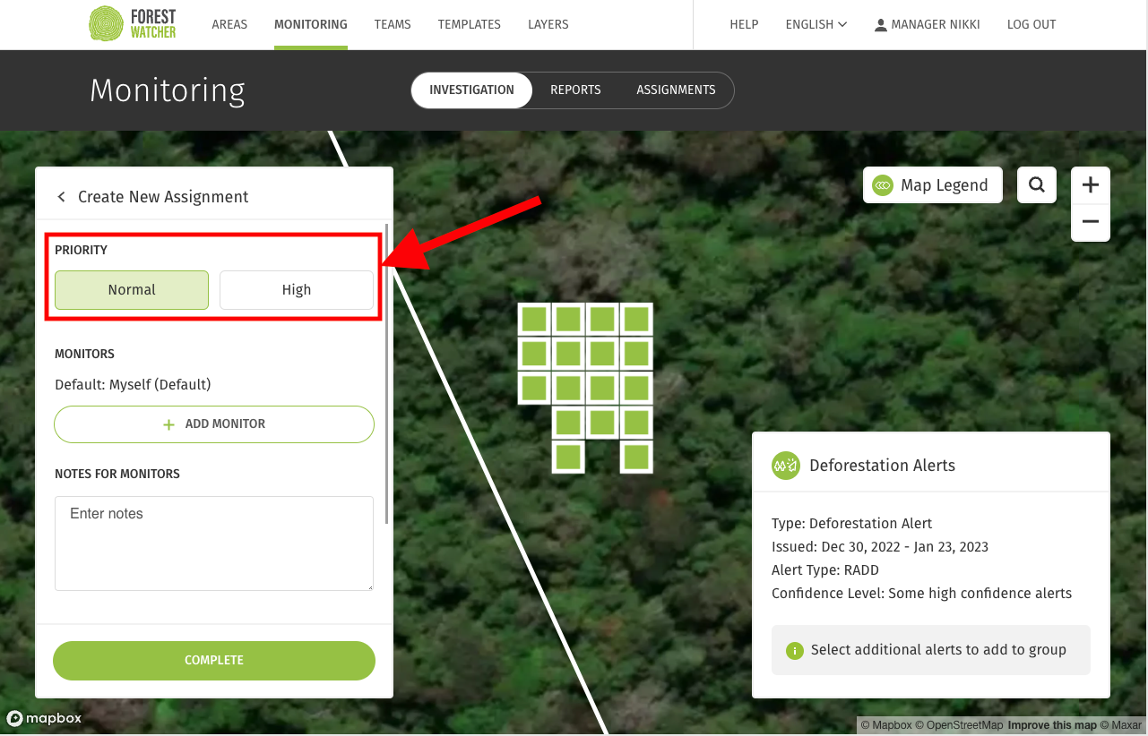Select the High priority option

click(296, 289)
